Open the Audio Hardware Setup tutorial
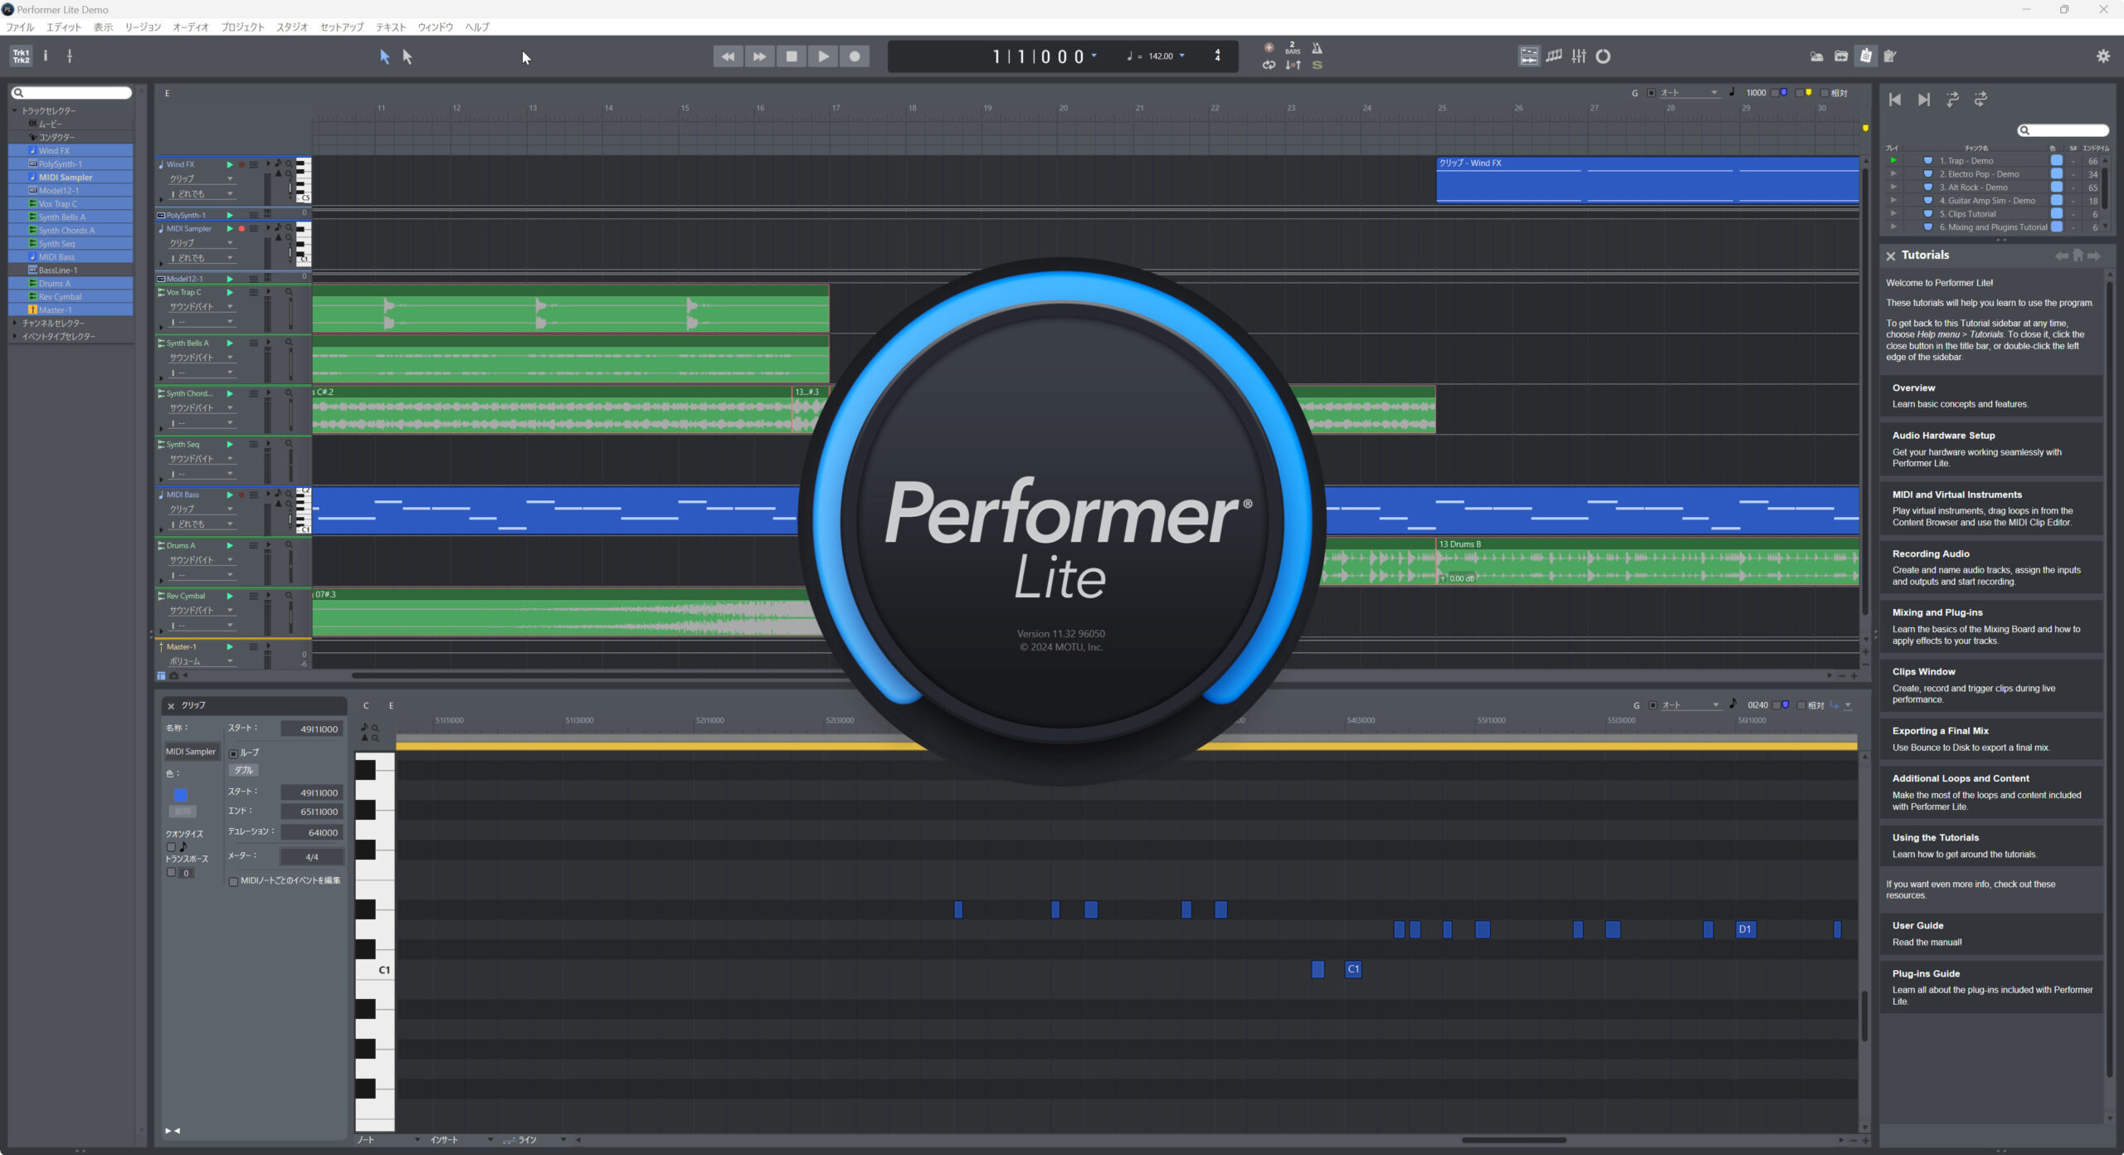Viewport: 2124px width, 1155px height. [1991, 449]
